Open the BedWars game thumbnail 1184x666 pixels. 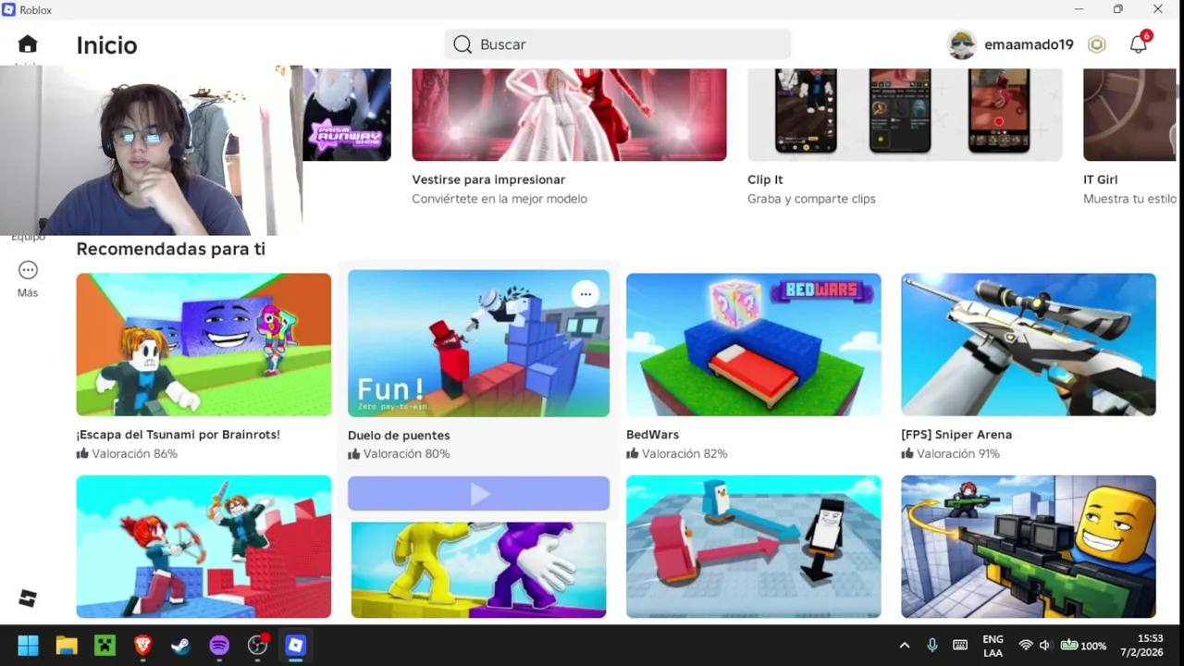(x=754, y=344)
